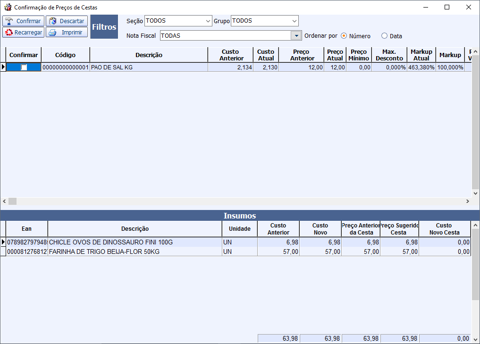The image size is (480, 344).
Task: Click the Insumos scrollbar down arrow
Action: (475, 339)
